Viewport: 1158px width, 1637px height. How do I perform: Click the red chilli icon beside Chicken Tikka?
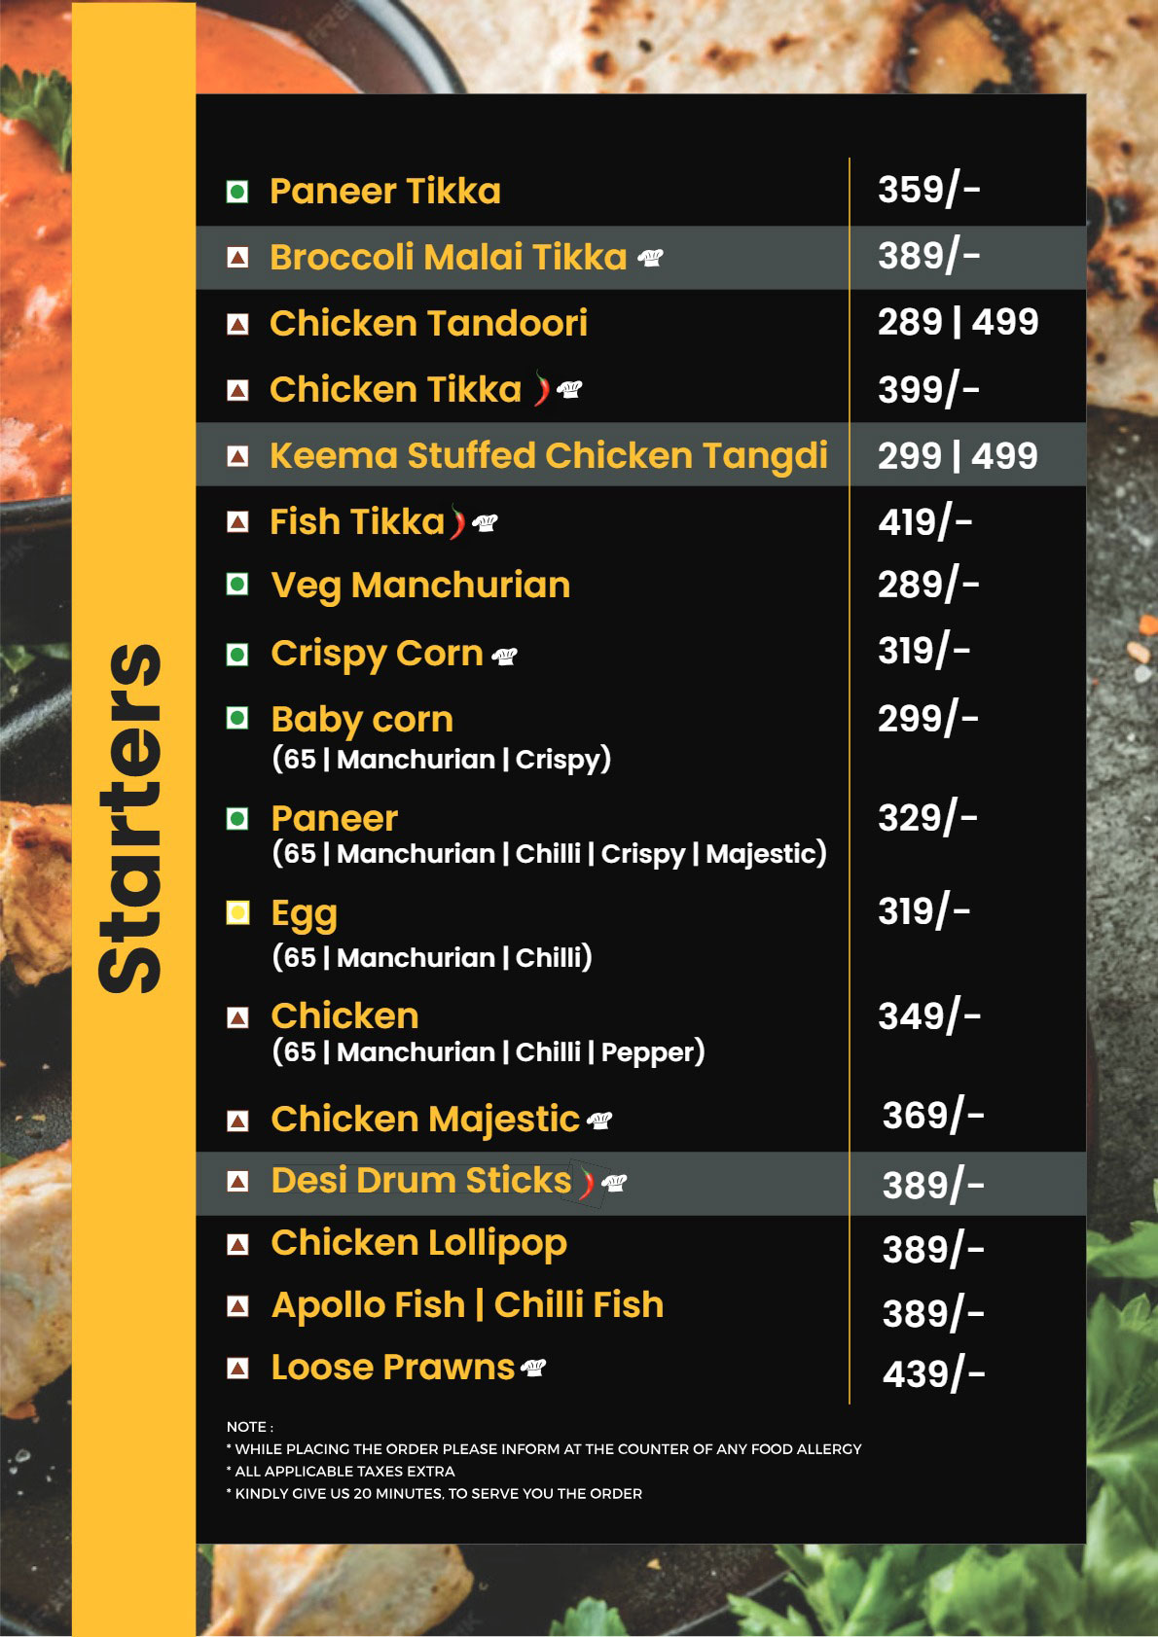click(541, 388)
